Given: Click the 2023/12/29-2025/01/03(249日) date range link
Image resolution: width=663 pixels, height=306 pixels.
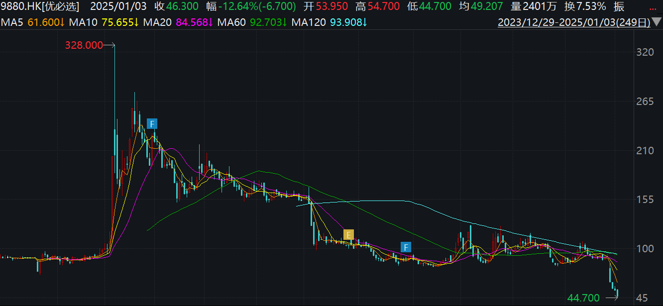Looking at the screenshot, I should click(574, 23).
